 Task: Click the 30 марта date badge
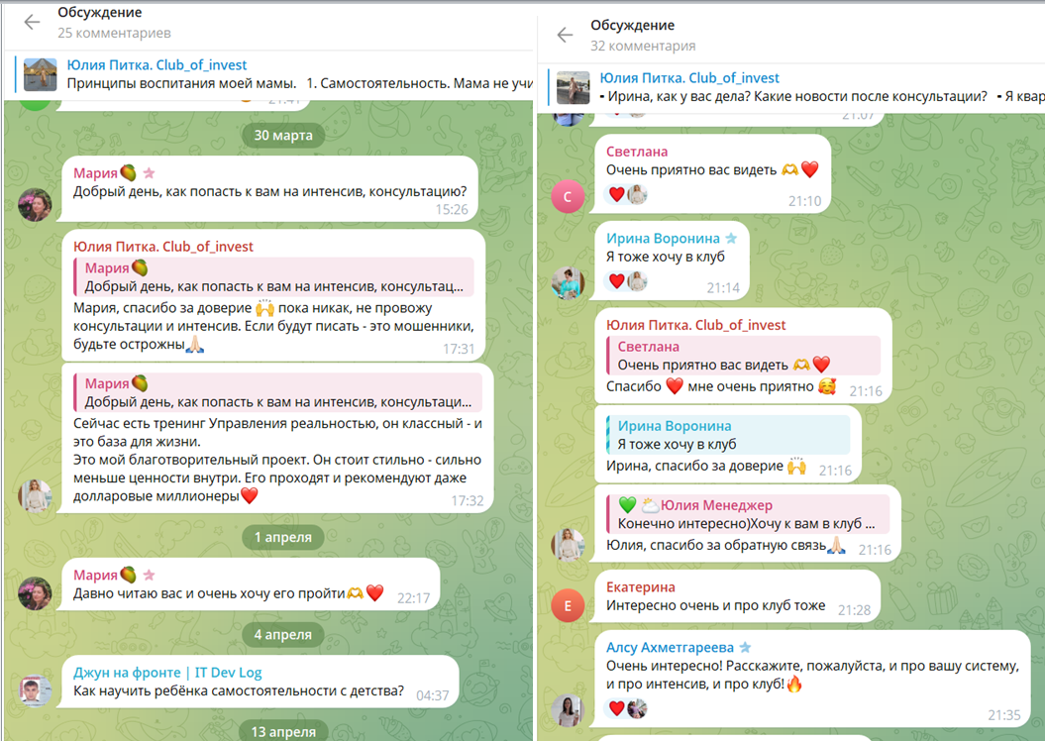pyautogui.click(x=283, y=136)
